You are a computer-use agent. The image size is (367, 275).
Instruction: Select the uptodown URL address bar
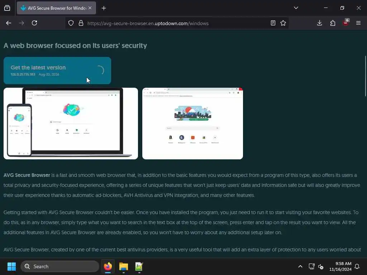click(148, 23)
